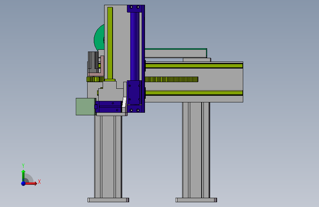The height and width of the screenshot is (207, 319).
Task: Click the green Y axis arrow of triad
Action: tap(23, 175)
